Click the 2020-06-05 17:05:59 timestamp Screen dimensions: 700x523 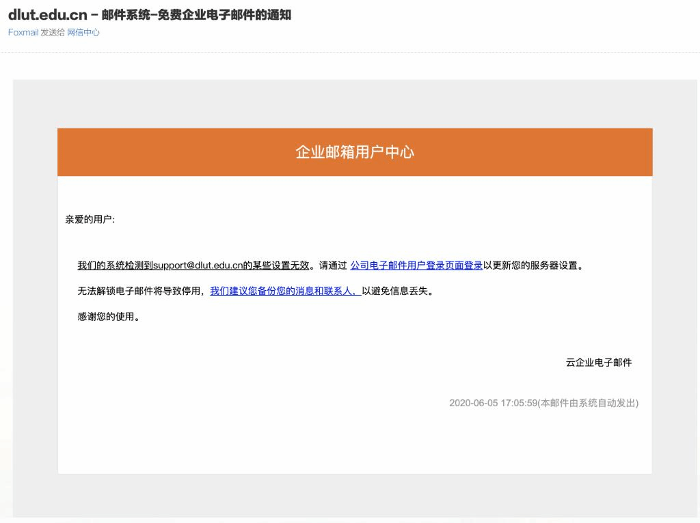[492, 403]
